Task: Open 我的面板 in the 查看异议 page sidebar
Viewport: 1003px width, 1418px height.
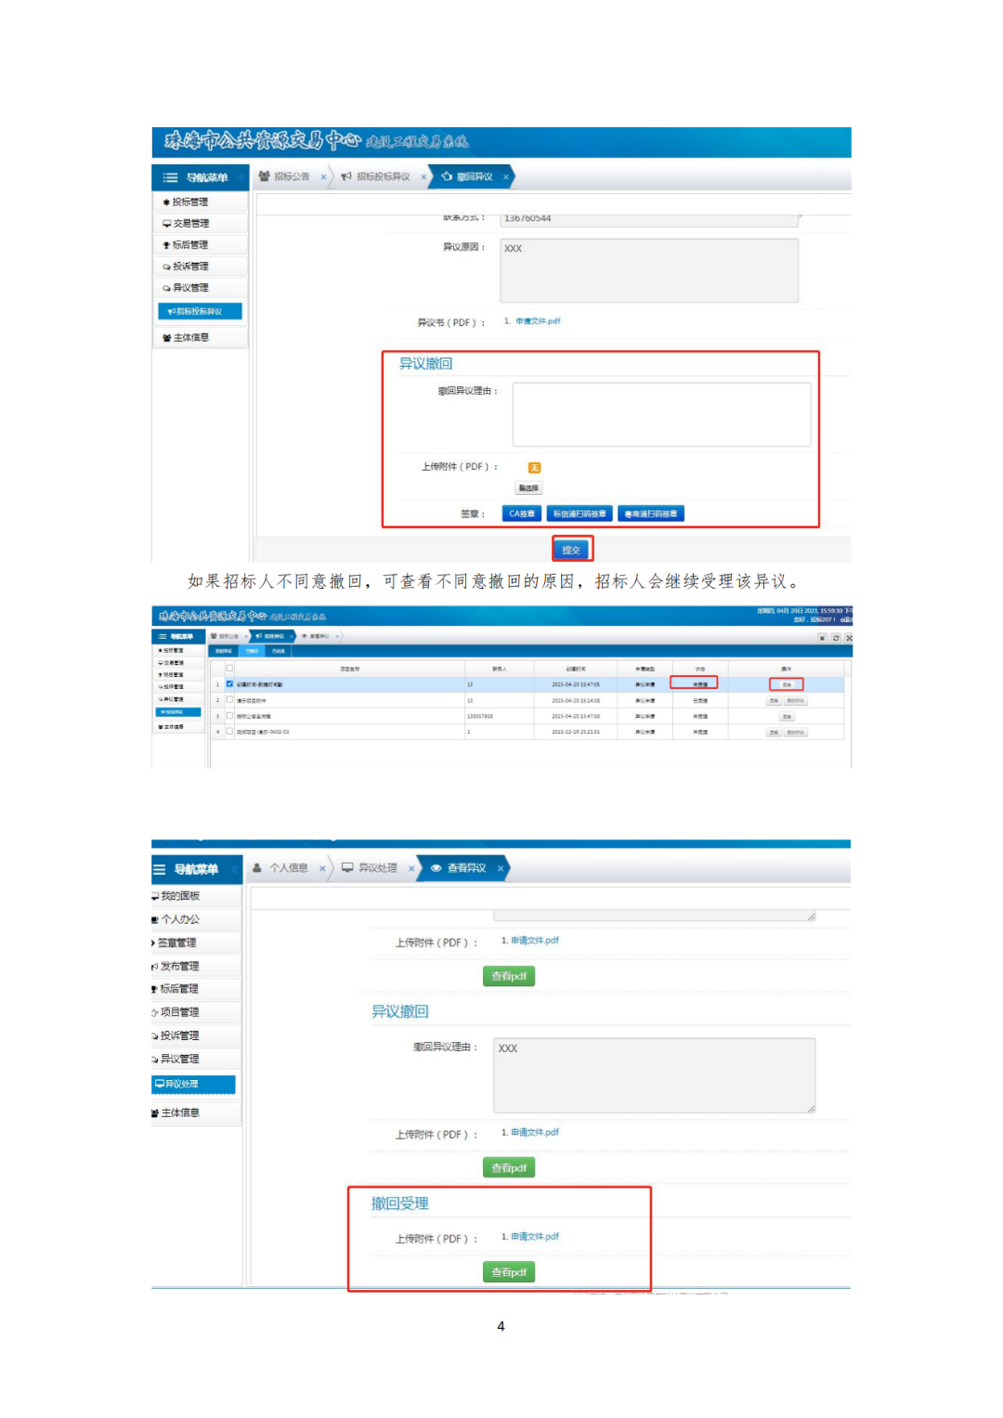Action: tap(196, 896)
